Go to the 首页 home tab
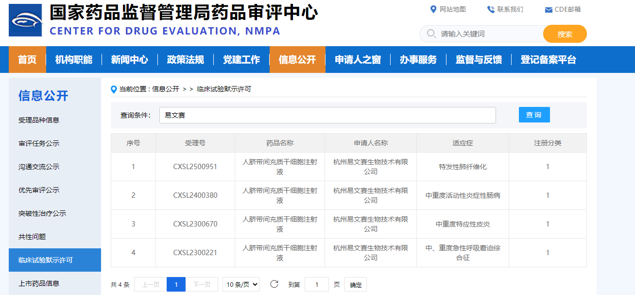635x295 pixels. 27,60
